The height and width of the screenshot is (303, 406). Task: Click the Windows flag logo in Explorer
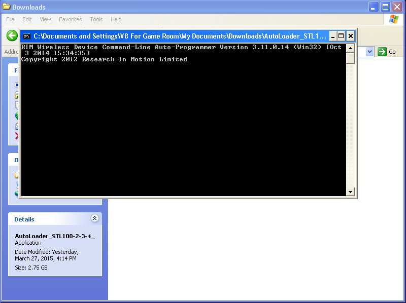pyautogui.click(x=393, y=19)
